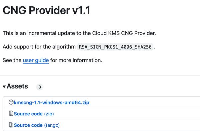Open the Source code (tar.gz) link
Screen dimensions: 200x131
tap(37, 125)
